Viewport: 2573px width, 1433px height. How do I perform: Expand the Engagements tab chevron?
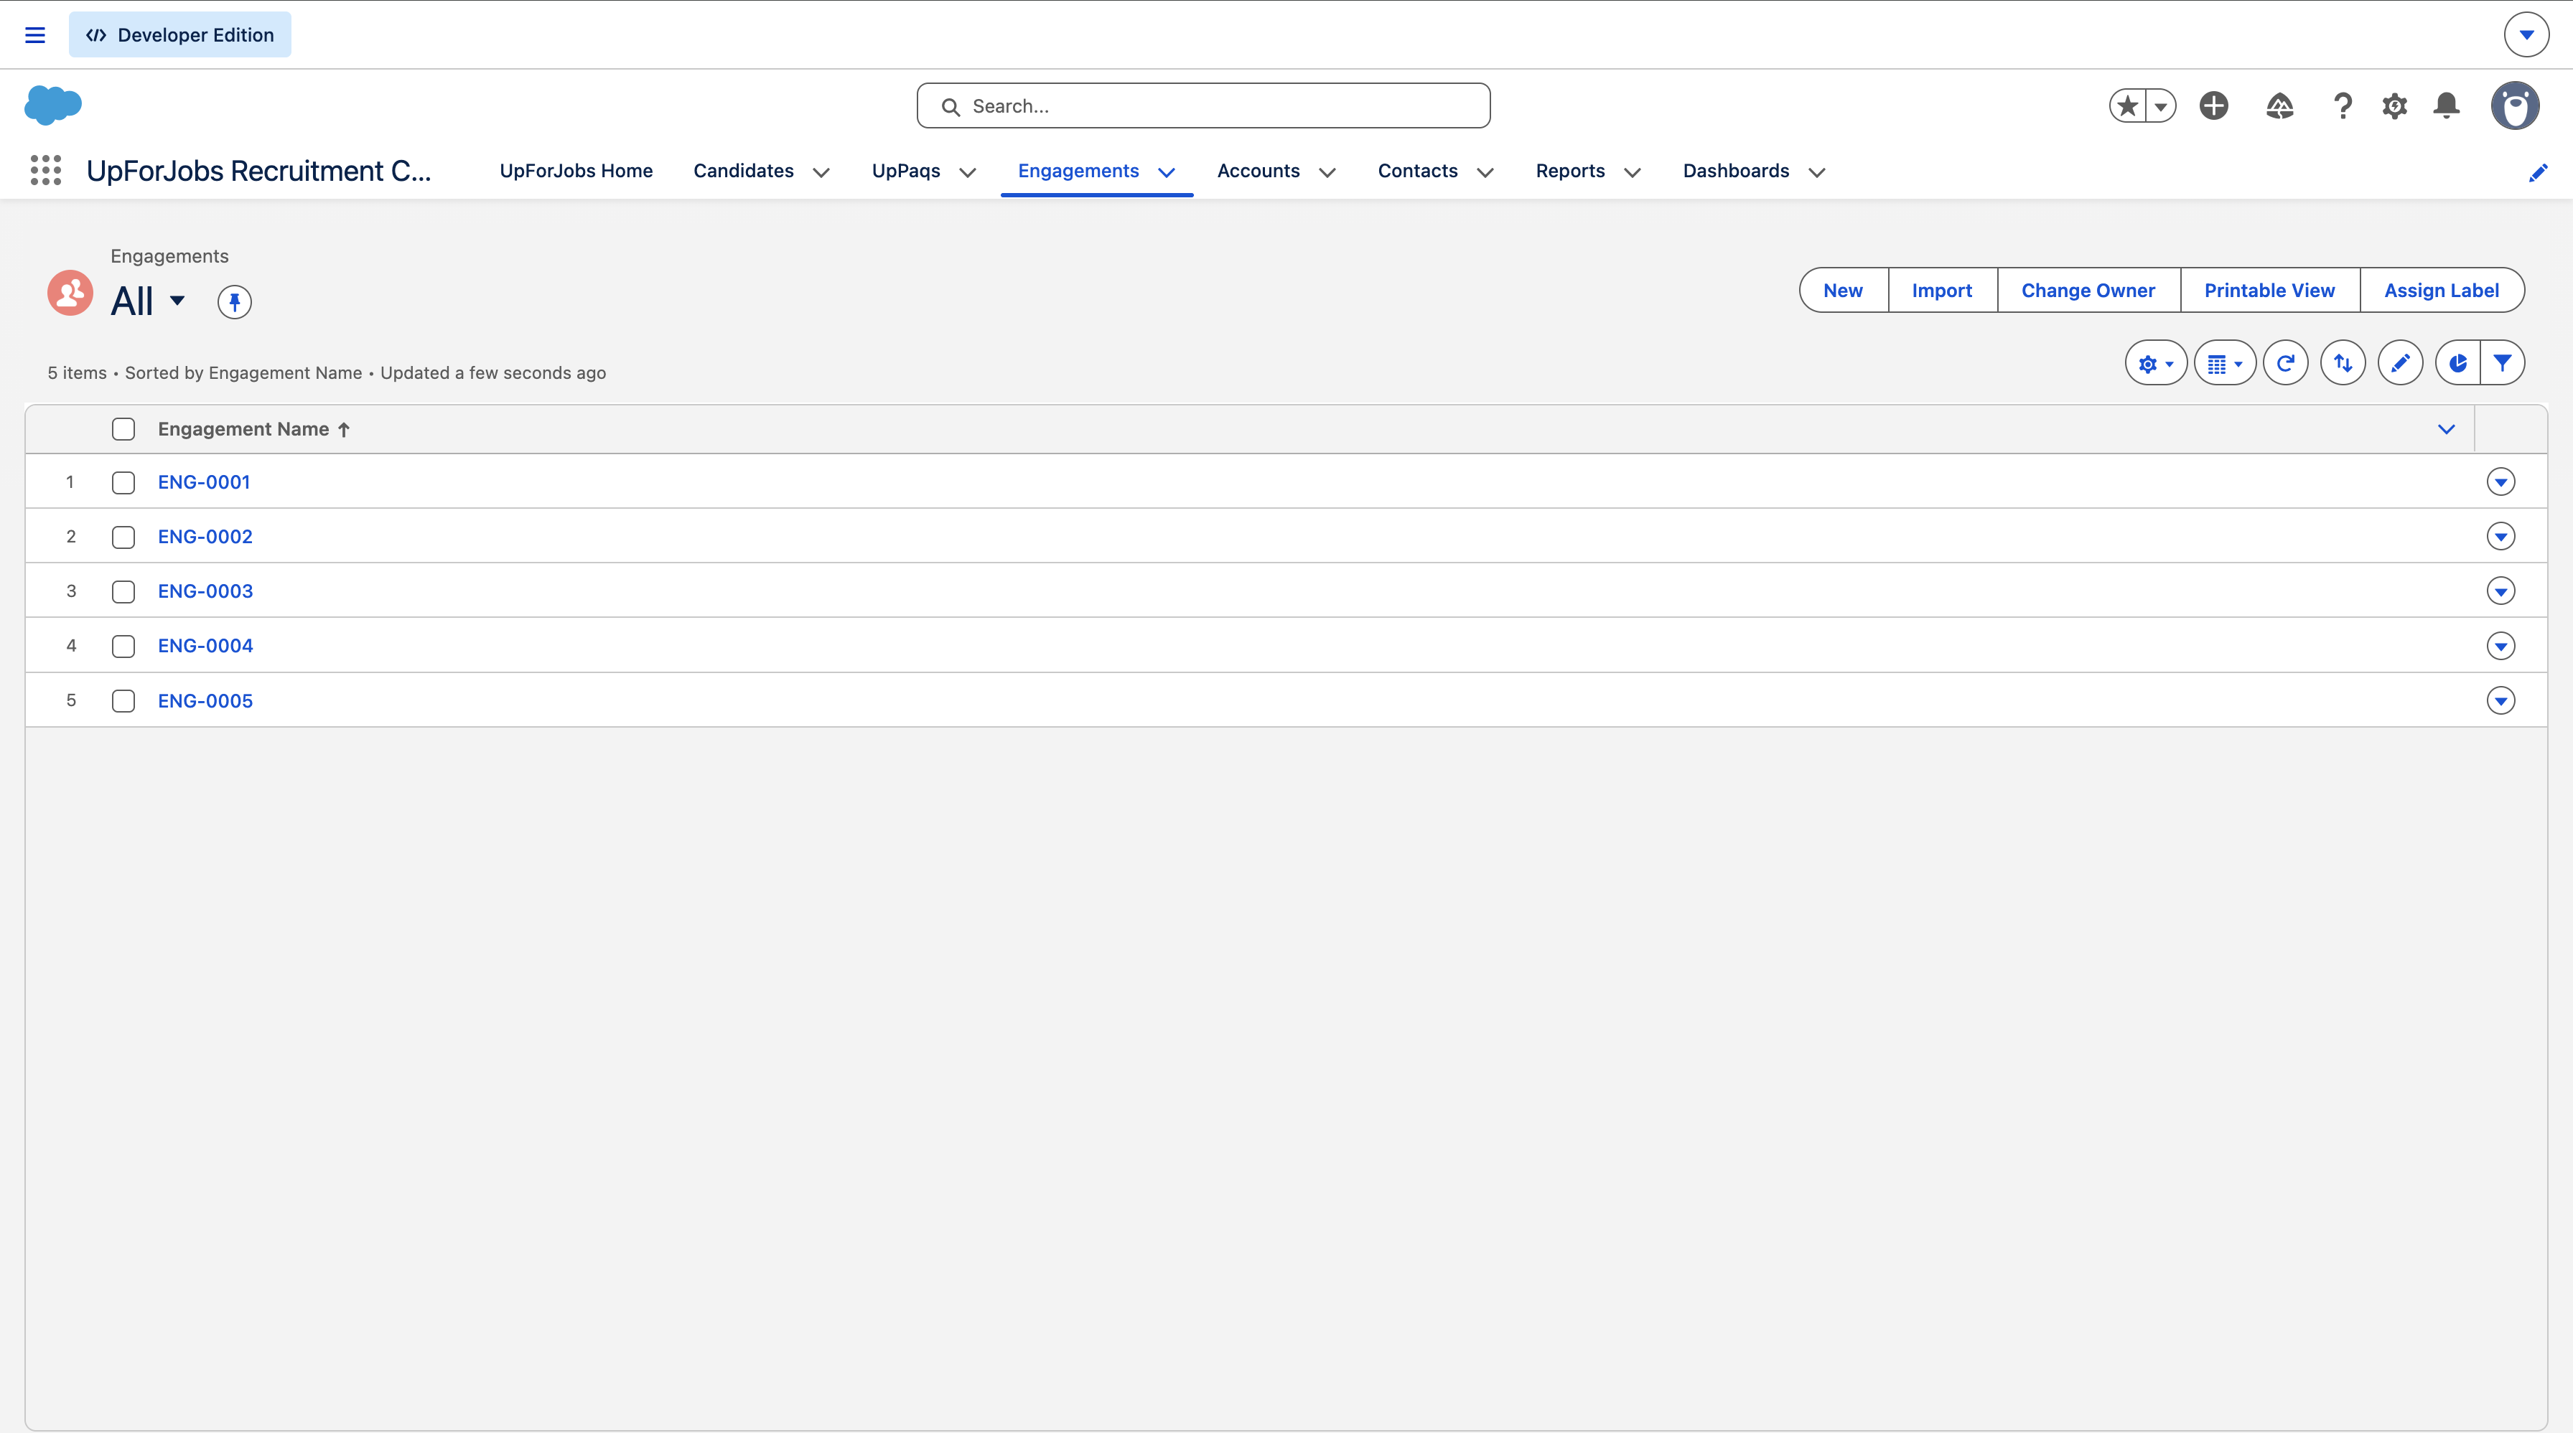point(1166,172)
